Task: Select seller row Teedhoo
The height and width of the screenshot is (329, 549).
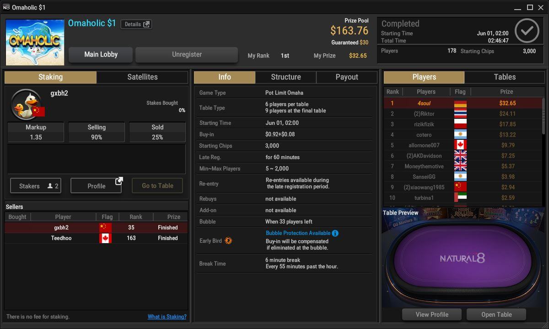Action: [96, 238]
